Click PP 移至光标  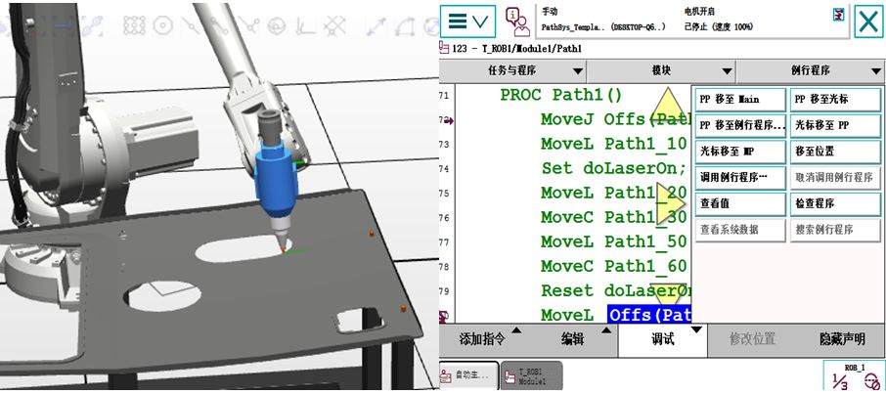pos(835,100)
